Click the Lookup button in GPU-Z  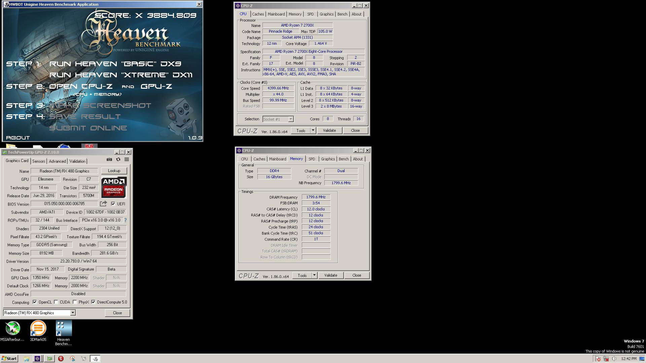(114, 171)
